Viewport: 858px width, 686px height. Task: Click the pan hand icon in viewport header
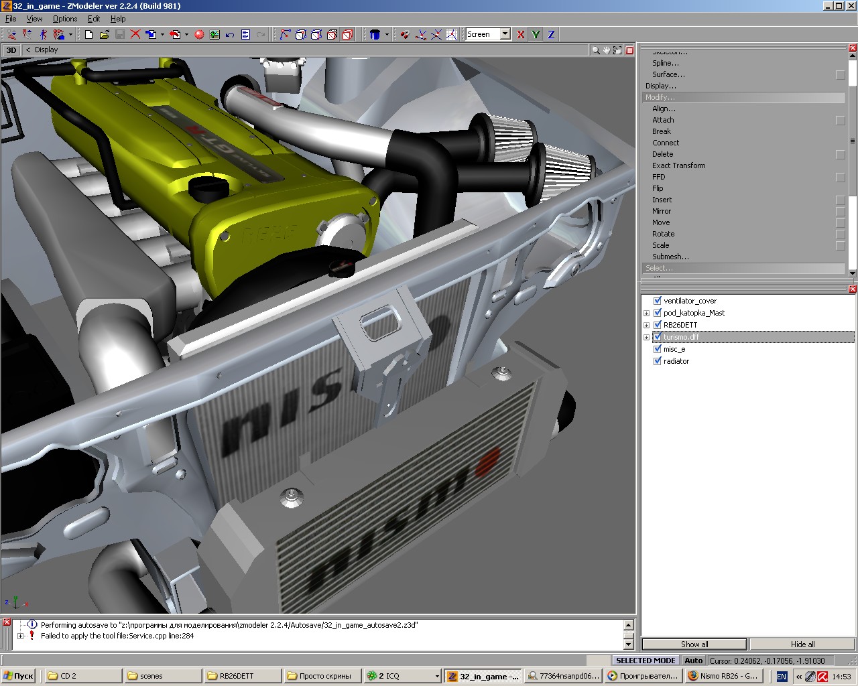click(606, 50)
